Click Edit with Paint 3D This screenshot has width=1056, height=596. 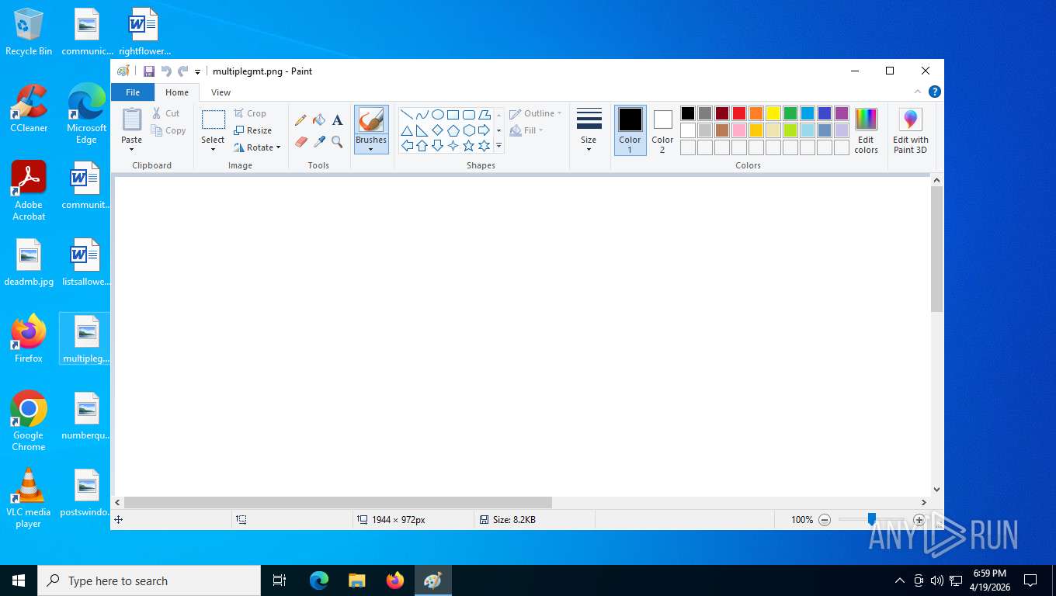click(x=910, y=130)
